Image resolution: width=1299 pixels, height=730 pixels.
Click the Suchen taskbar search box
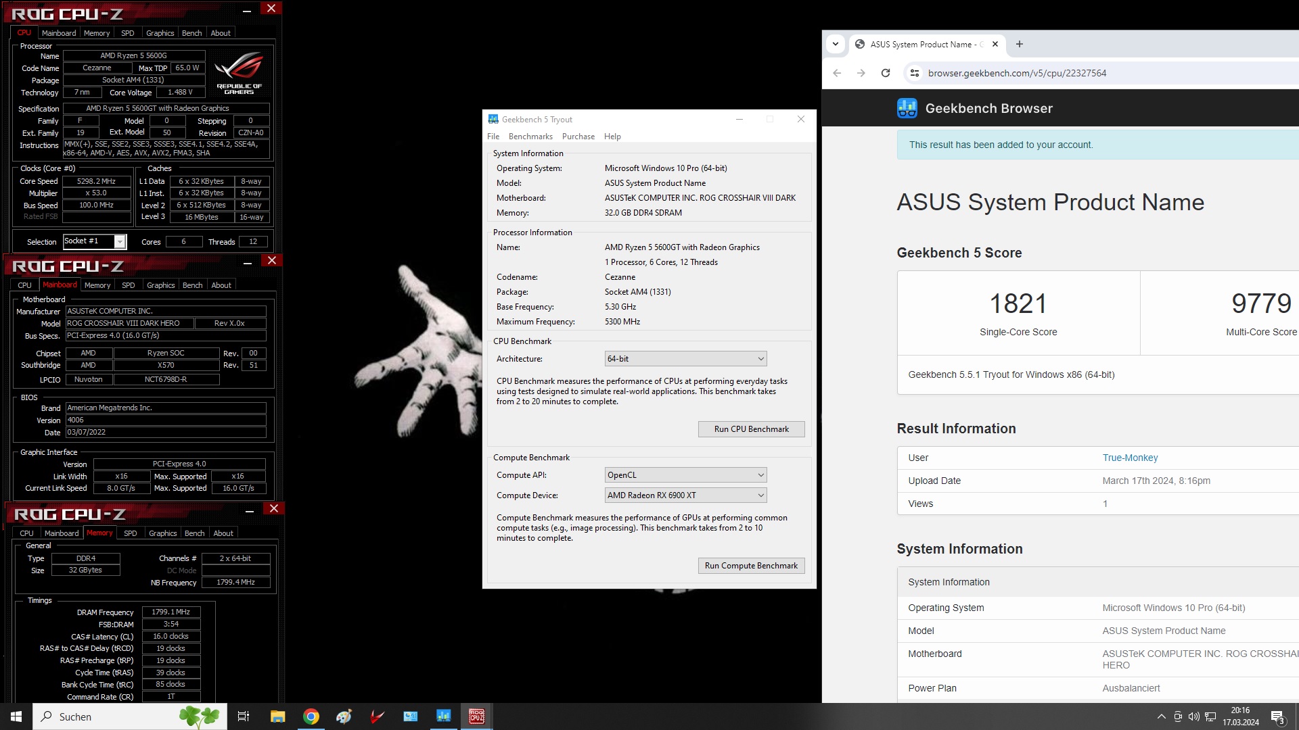click(130, 716)
